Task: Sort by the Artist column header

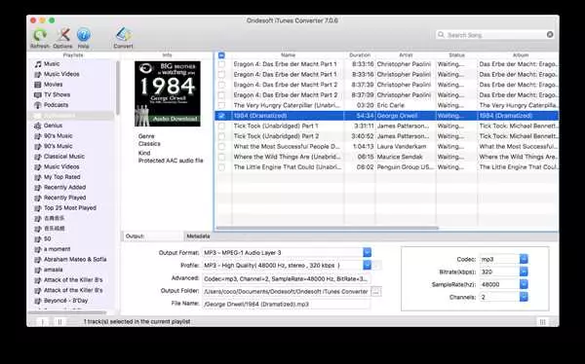Action: pyautogui.click(x=406, y=55)
